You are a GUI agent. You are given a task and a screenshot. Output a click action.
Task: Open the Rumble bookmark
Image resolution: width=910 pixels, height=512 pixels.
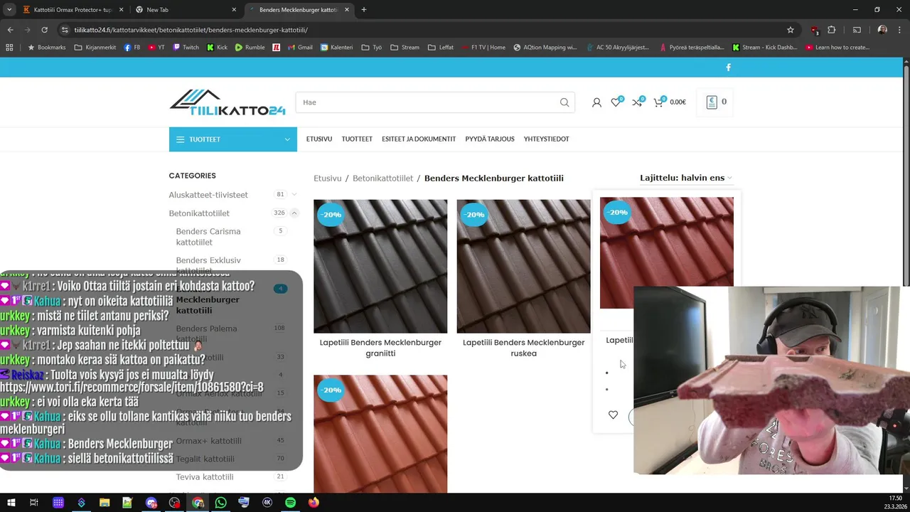click(x=250, y=48)
